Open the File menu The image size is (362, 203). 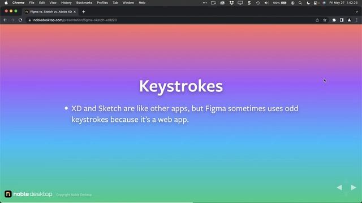pos(32,3)
